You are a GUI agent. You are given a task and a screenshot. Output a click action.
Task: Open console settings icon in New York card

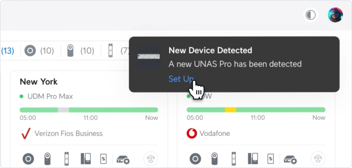(x=123, y=159)
